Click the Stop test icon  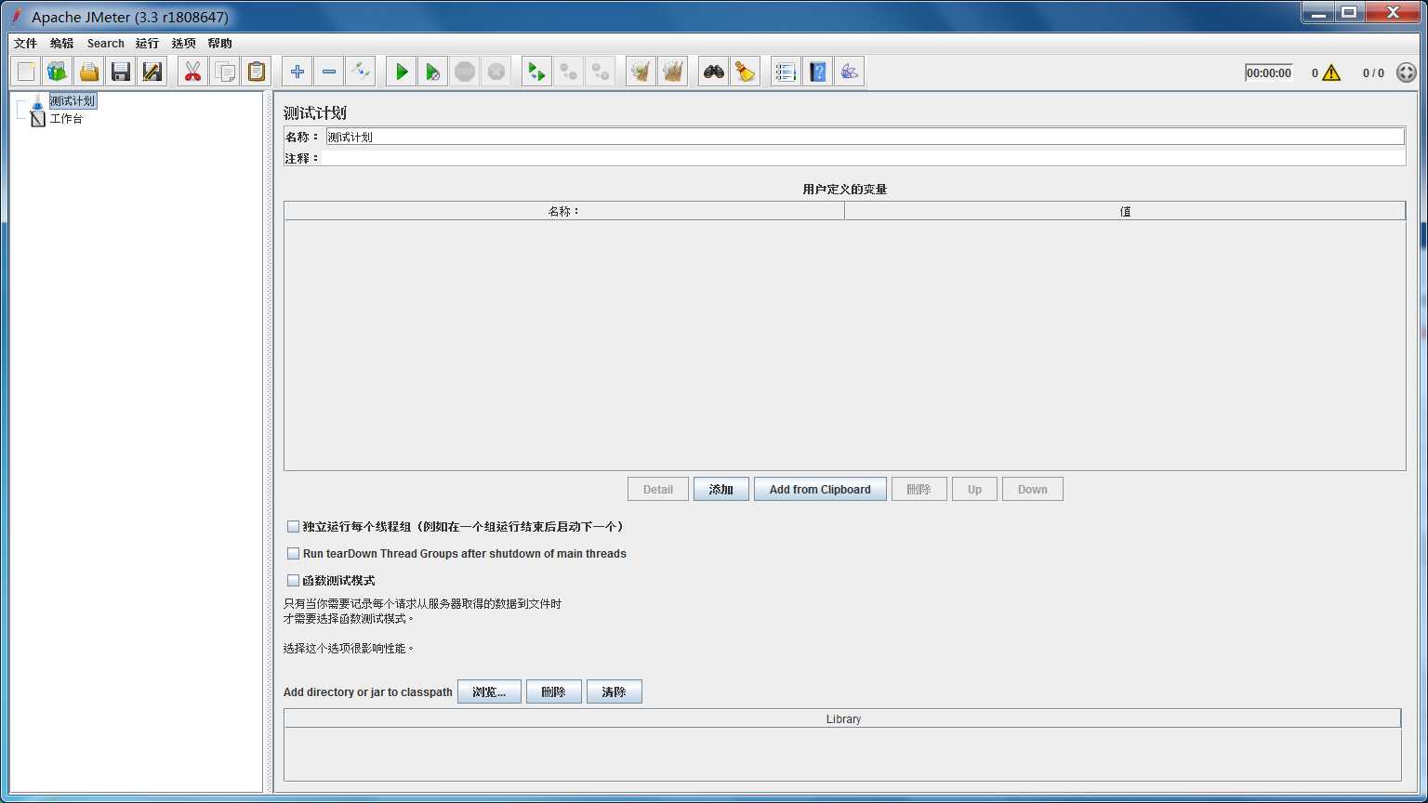465,72
